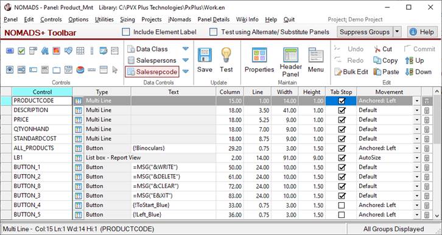Image resolution: width=442 pixels, height=235 pixels.
Task: Open Movement dropdown for QTYONHAND row
Action: click(x=417, y=129)
